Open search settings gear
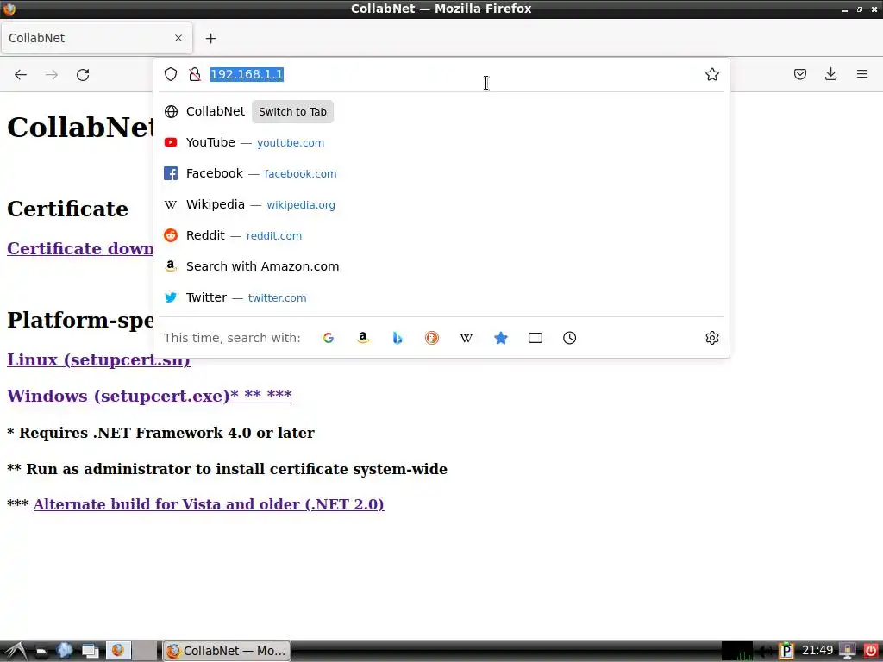Image resolution: width=883 pixels, height=662 pixels. (x=711, y=338)
